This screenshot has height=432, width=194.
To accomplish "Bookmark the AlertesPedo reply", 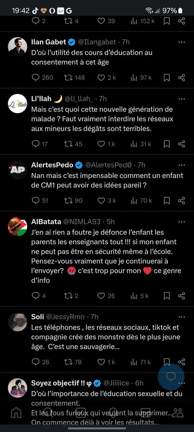I will click(167, 200).
